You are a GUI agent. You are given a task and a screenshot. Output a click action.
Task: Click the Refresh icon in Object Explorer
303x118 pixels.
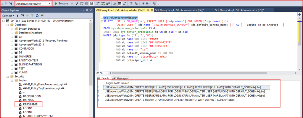click(x=37, y=15)
